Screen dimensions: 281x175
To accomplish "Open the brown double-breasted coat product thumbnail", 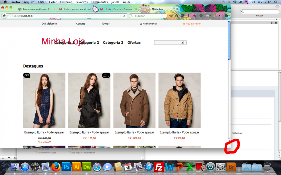I will point(134,100).
